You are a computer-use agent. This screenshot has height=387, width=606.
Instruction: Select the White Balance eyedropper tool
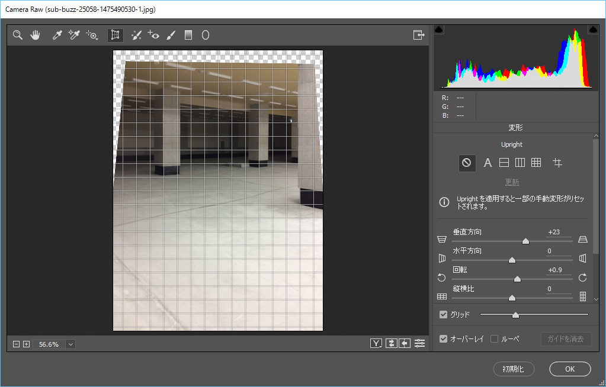click(x=57, y=35)
